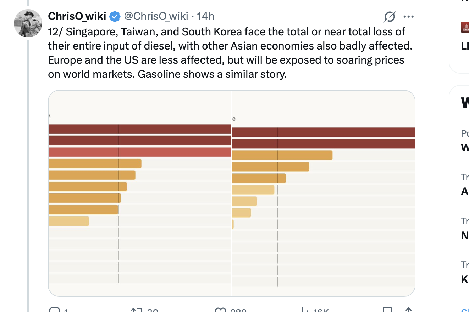View post analytics via the views icon
This screenshot has height=312, width=469.
pos(304,310)
